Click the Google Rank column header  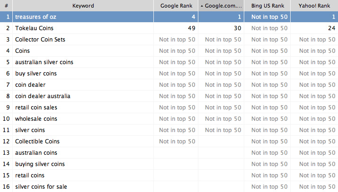[176, 6]
